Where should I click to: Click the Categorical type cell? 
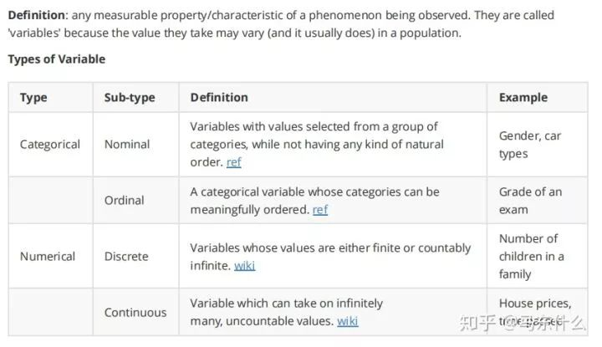(x=50, y=144)
